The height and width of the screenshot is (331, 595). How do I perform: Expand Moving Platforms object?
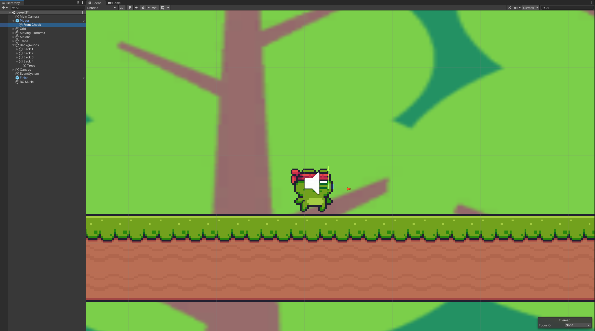13,33
